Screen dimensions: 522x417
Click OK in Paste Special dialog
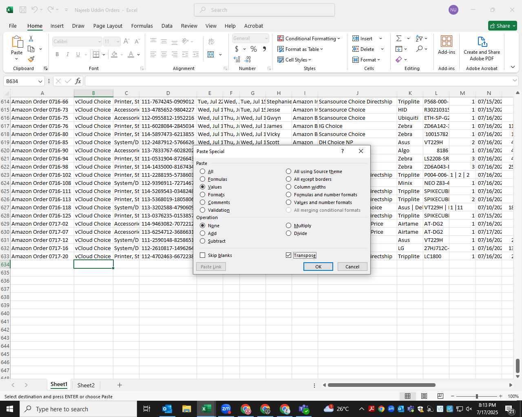pyautogui.click(x=318, y=266)
